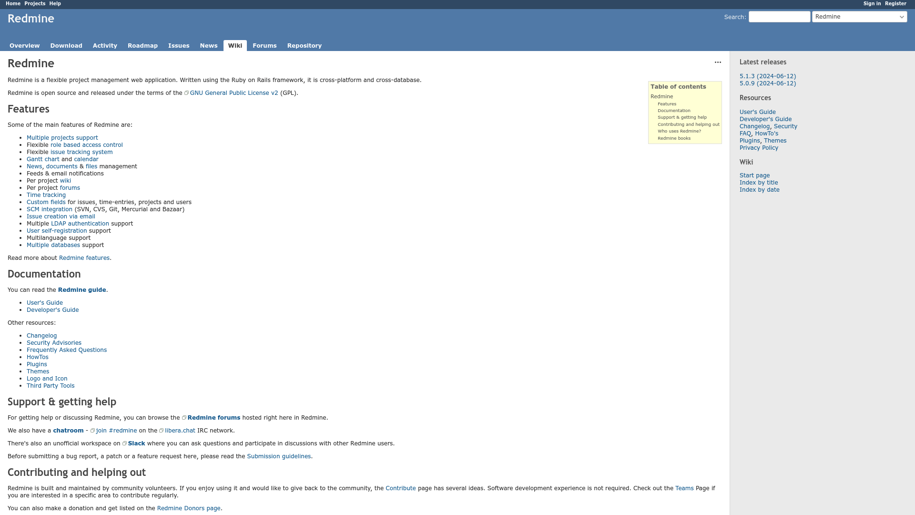Open the Roadmap tab
The width and height of the screenshot is (915, 515).
tap(142, 45)
